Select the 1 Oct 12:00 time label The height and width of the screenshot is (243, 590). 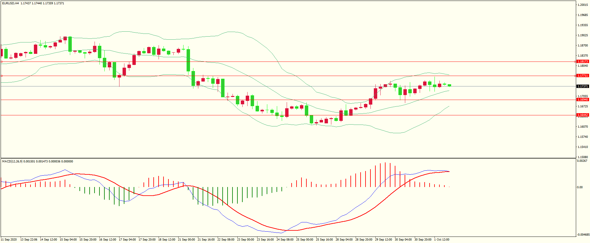442,240
